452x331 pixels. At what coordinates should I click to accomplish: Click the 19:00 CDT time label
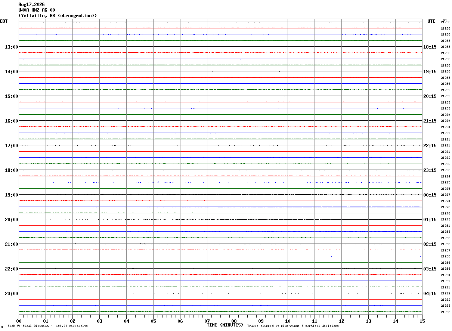[x=11, y=195]
